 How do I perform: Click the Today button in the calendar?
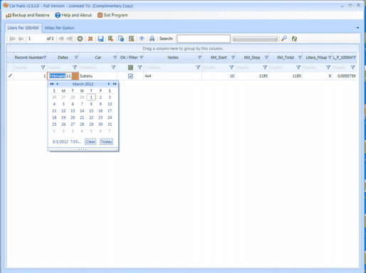106,141
